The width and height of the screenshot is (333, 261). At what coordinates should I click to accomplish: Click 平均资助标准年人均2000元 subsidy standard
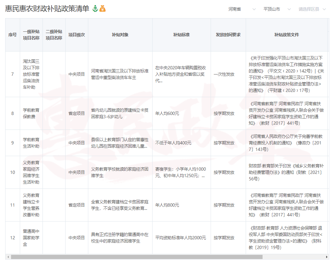pos(181,238)
